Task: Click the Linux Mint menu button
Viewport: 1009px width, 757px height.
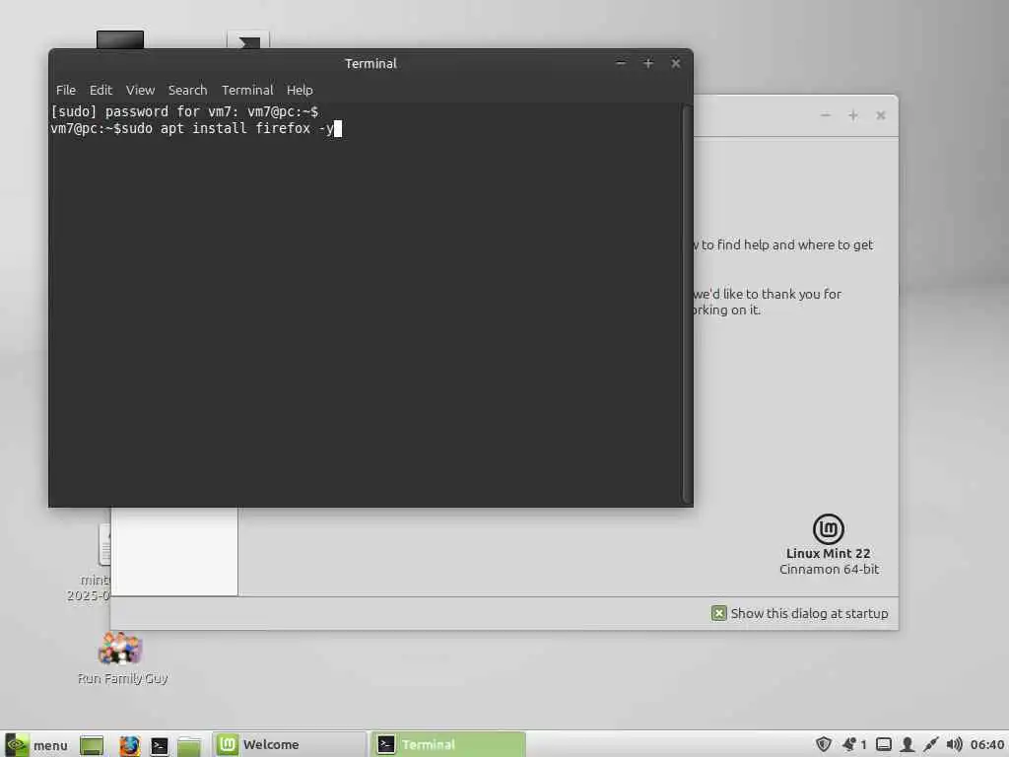Action: (x=36, y=745)
